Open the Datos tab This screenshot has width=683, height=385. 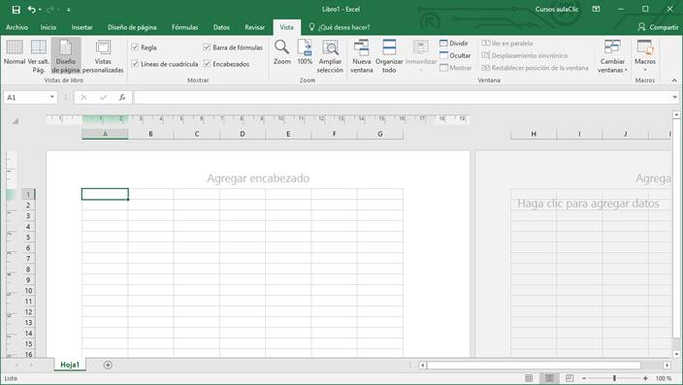point(221,27)
